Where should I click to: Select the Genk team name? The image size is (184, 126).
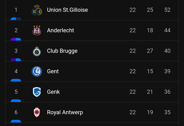[x=53, y=92]
